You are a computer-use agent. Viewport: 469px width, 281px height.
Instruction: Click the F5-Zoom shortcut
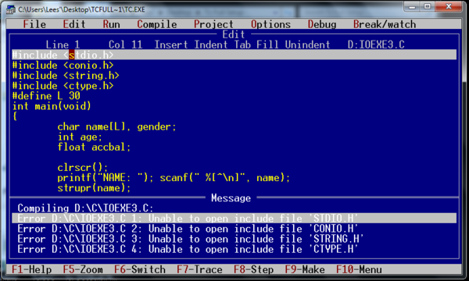pos(83,269)
